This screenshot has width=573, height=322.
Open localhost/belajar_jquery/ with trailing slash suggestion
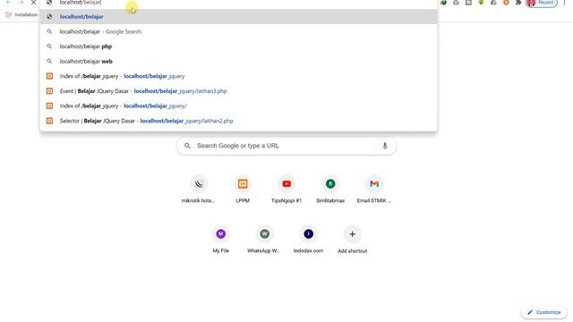pos(238,106)
